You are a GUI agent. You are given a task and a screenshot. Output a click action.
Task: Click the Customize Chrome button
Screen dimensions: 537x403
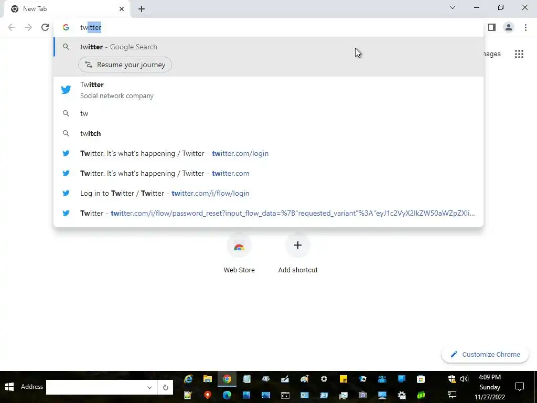[x=485, y=354]
